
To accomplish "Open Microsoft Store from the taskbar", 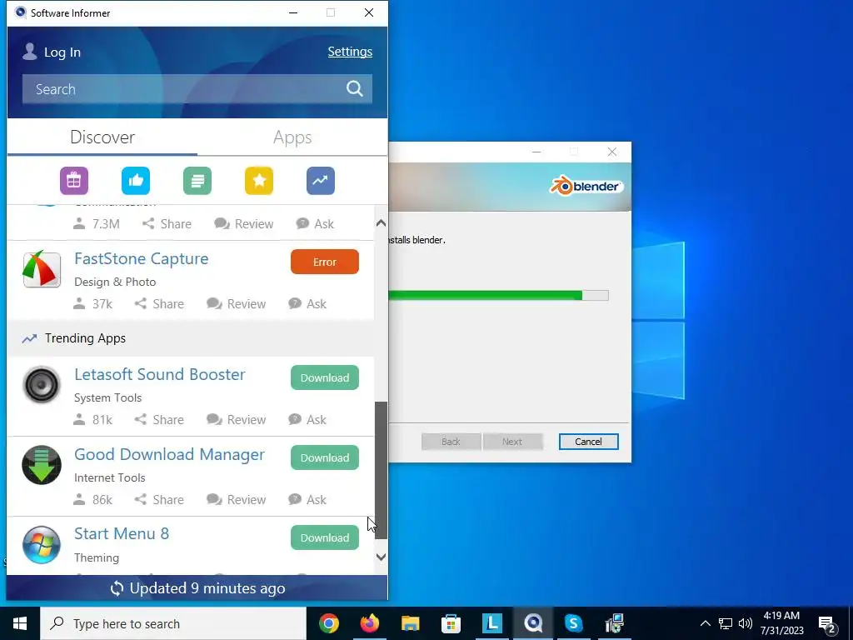I will (451, 623).
